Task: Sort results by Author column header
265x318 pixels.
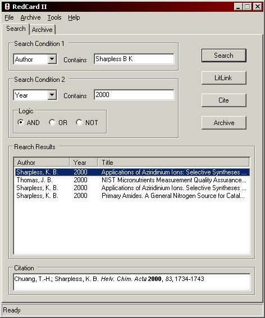Action: pos(42,163)
